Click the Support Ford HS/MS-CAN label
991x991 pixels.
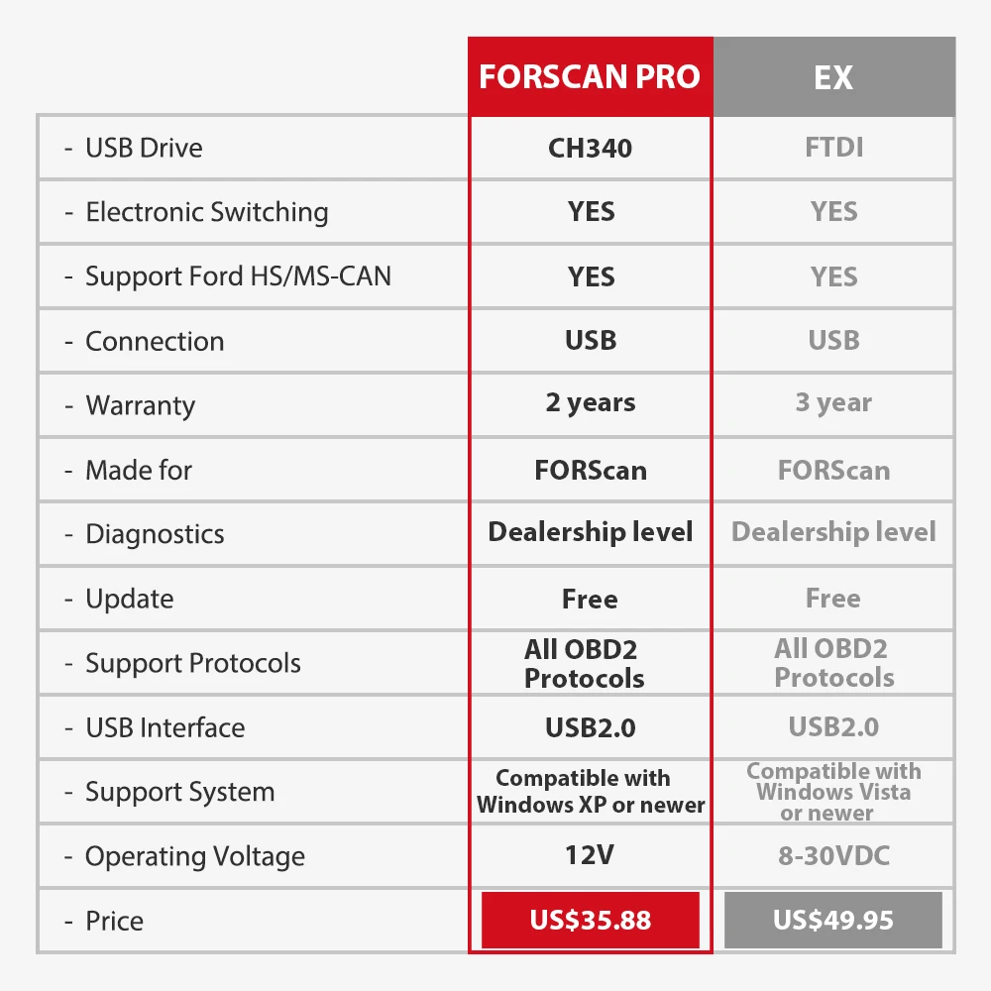[238, 276]
